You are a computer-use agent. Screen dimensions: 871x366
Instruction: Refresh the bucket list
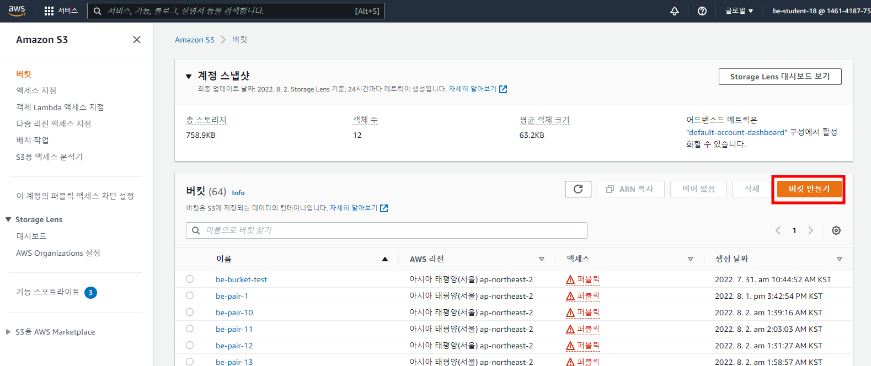tap(578, 189)
